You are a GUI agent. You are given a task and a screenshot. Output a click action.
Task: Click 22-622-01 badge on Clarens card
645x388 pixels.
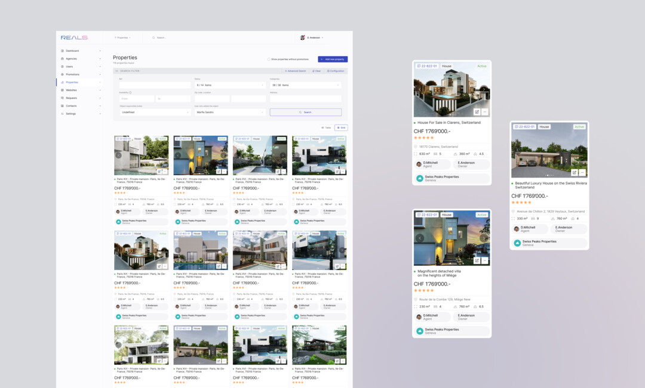[427, 66]
